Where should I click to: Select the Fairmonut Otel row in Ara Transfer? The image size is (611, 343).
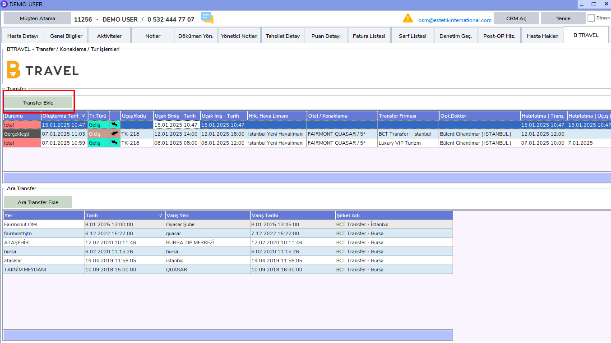tap(228, 224)
